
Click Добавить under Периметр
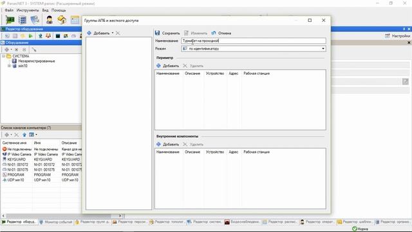[167, 66]
